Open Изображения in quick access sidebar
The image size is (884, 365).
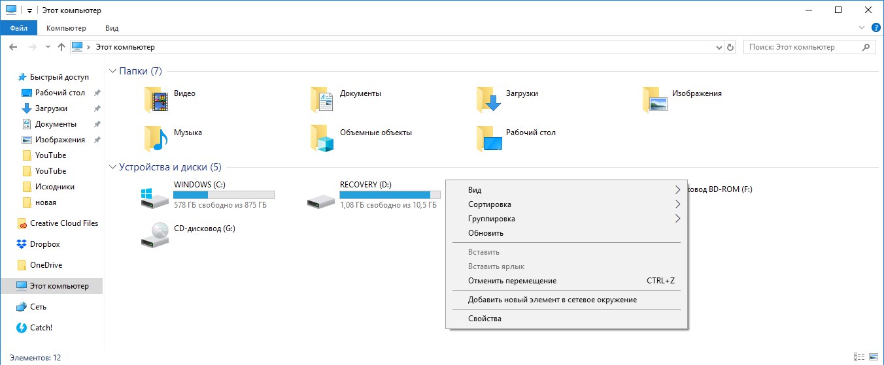tap(54, 140)
